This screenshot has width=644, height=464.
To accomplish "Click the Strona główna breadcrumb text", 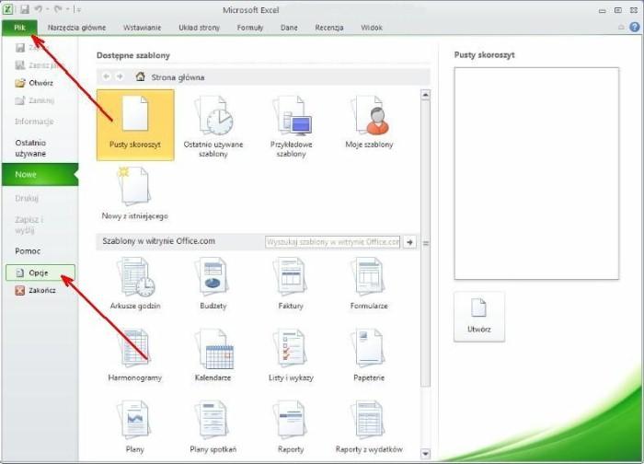I will point(178,77).
